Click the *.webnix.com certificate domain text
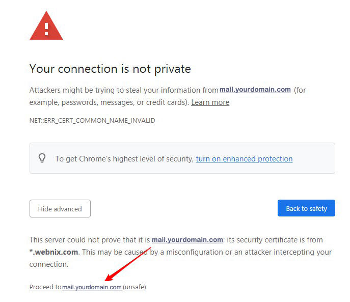Screen dimensions: 350x302 55,252
